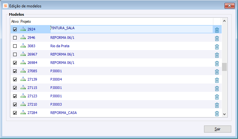The height and width of the screenshot is (139, 238).
Task: Click the vertical scrollbar thumb
Action: click(x=224, y=67)
